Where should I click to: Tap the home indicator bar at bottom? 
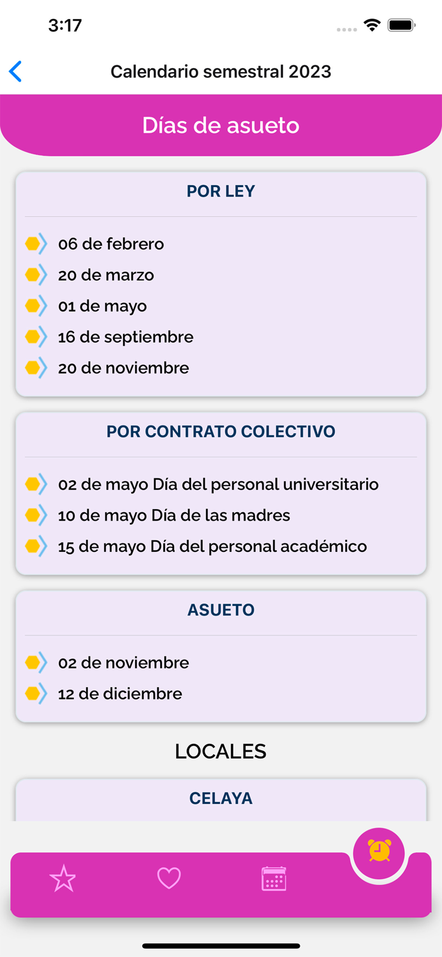coord(221,947)
